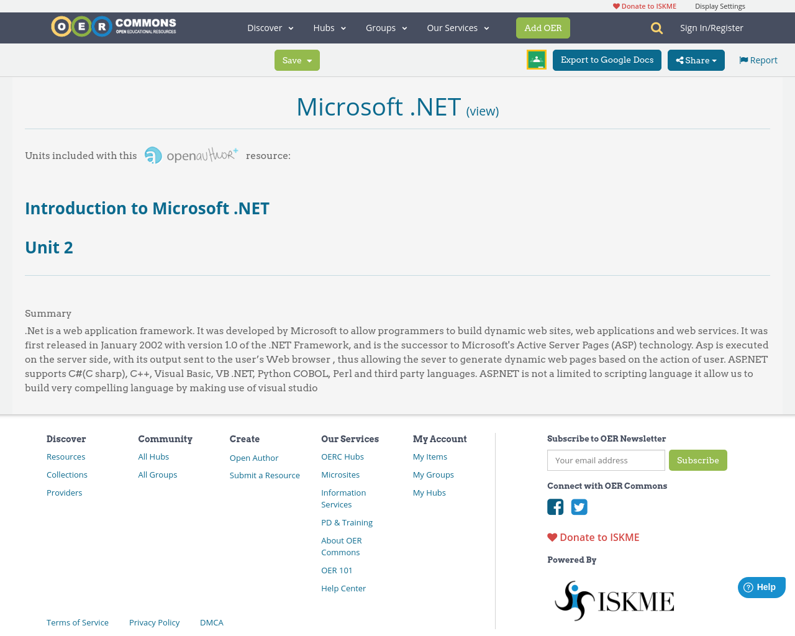Click the email address input field
795x636 pixels.
(606, 460)
